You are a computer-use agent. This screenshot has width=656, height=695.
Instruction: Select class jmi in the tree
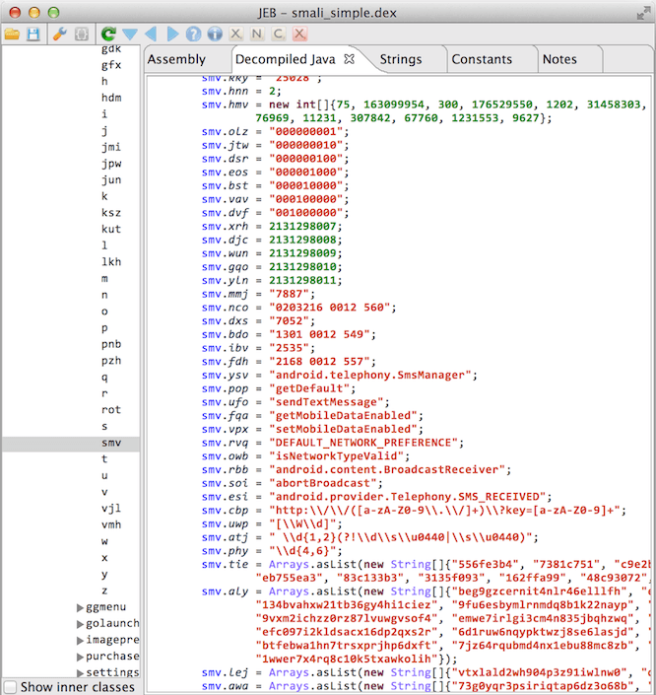(x=111, y=147)
